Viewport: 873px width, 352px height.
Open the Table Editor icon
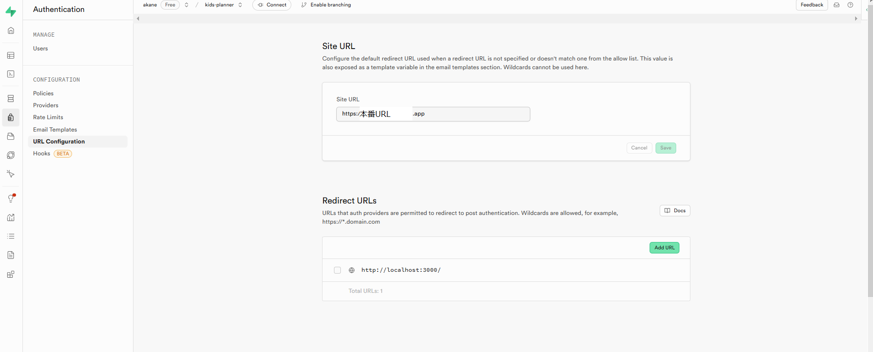(x=11, y=55)
